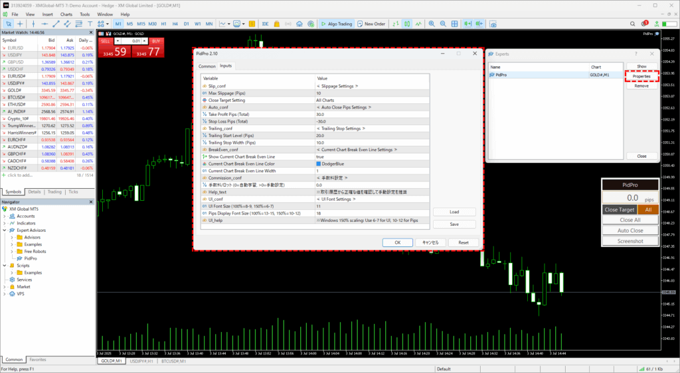This screenshot has width=680, height=373.
Task: Switch timeframe to M15
Action: pyautogui.click(x=141, y=24)
